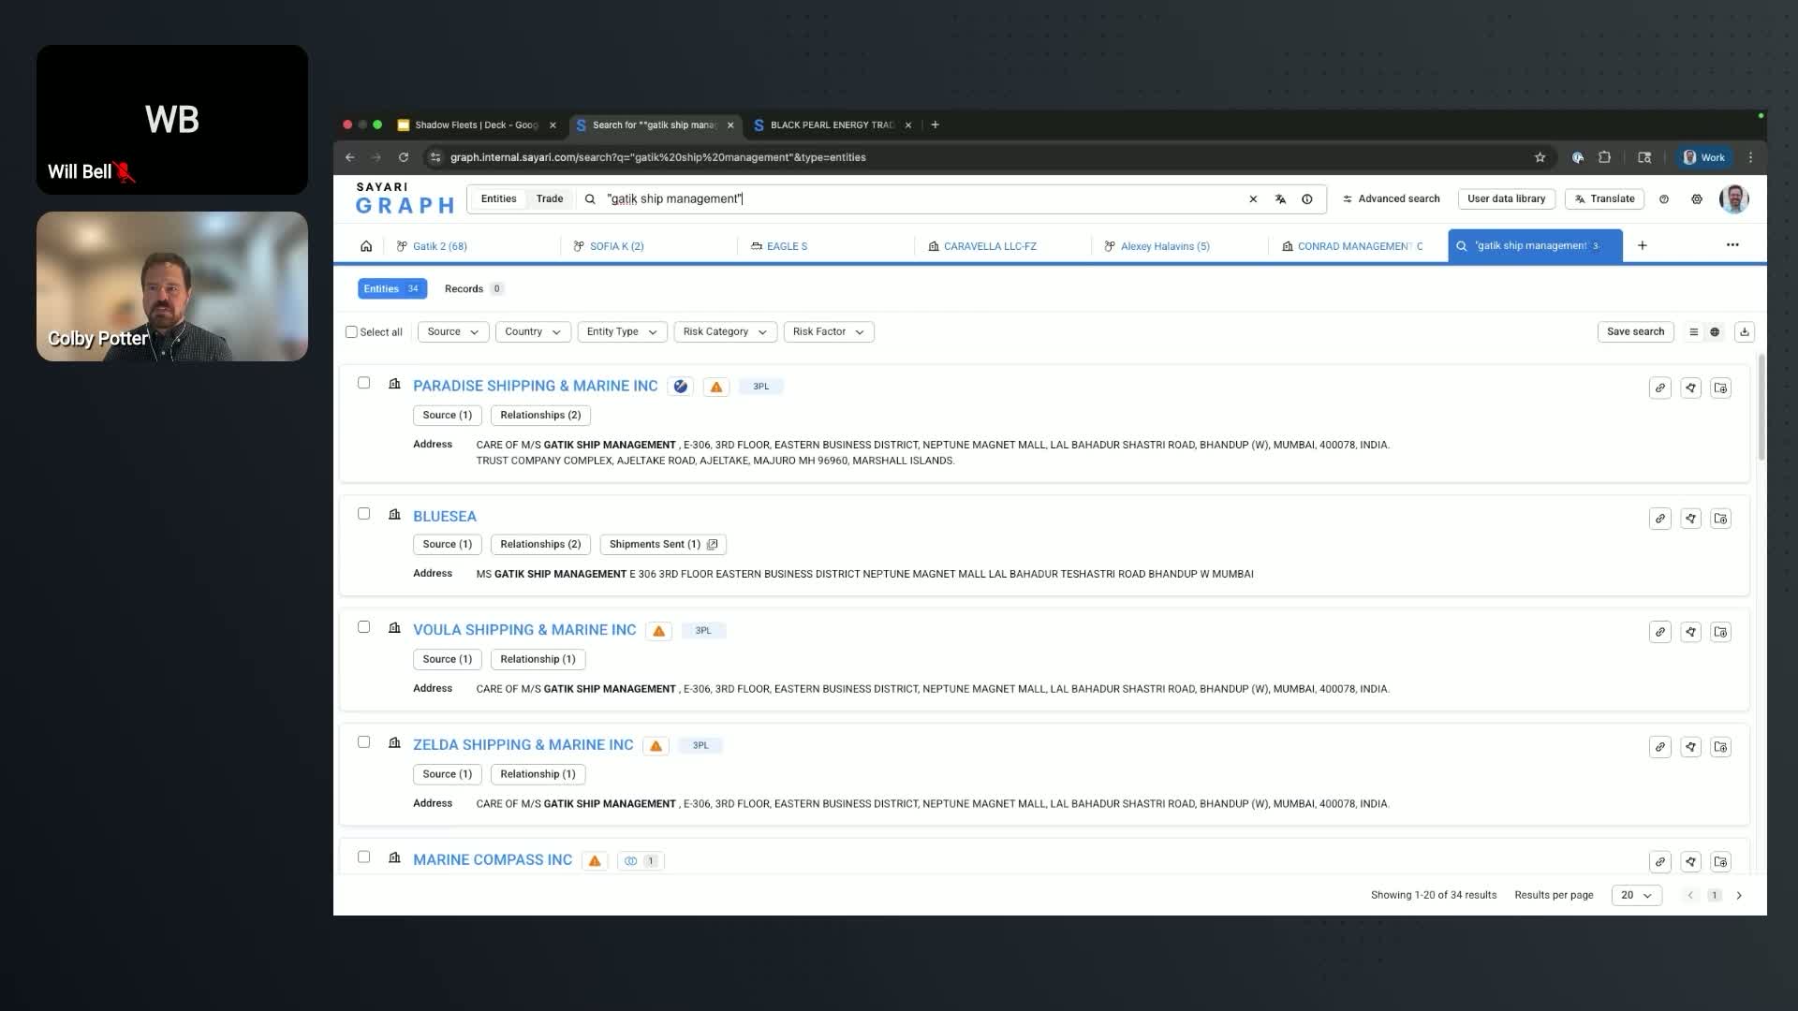Viewport: 1798px width, 1011px height.
Task: Open the BLUESEA entity link
Action: [445, 517]
